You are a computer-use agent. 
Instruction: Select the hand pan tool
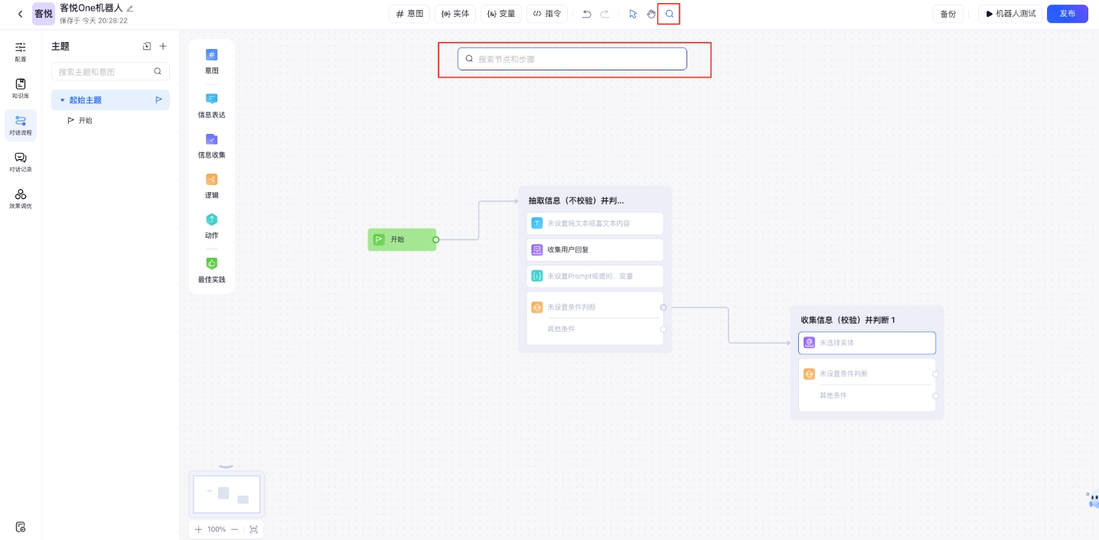(x=651, y=14)
